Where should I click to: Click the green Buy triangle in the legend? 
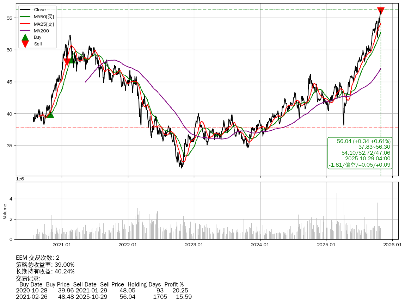[25, 37]
